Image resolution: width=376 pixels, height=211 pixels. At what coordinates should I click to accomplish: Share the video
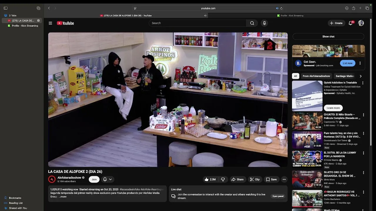pyautogui.click(x=237, y=179)
